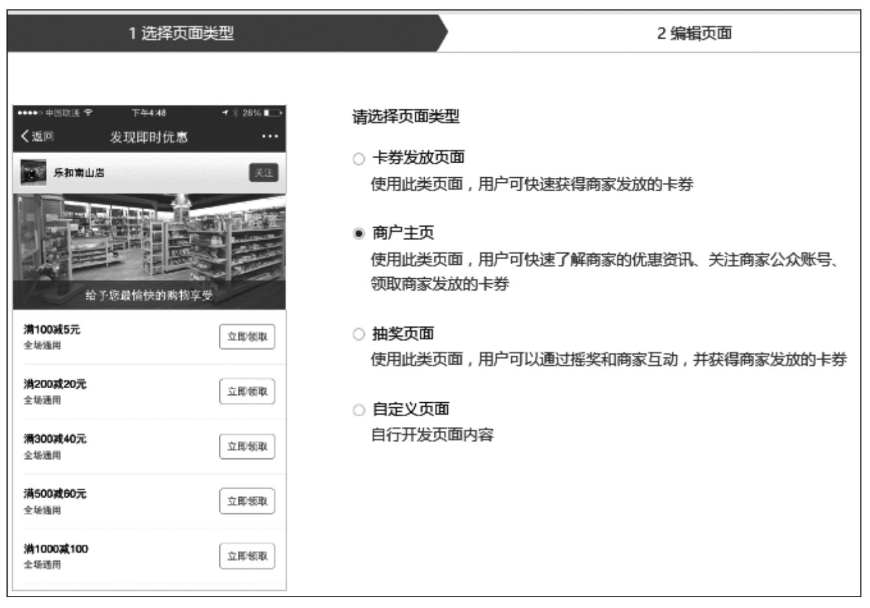Click the 乐和南山店 shop avatar
Image resolution: width=870 pixels, height=608 pixels.
coord(33,173)
